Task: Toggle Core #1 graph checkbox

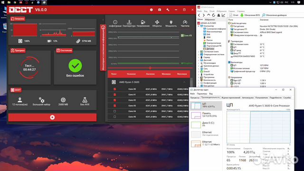Action: click(x=114, y=95)
